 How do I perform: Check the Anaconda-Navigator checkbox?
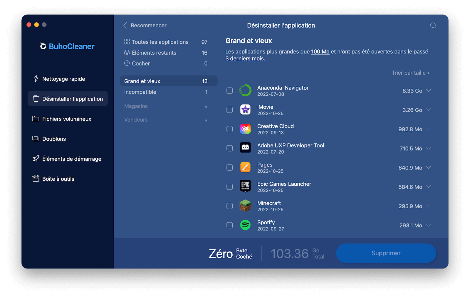tap(230, 90)
